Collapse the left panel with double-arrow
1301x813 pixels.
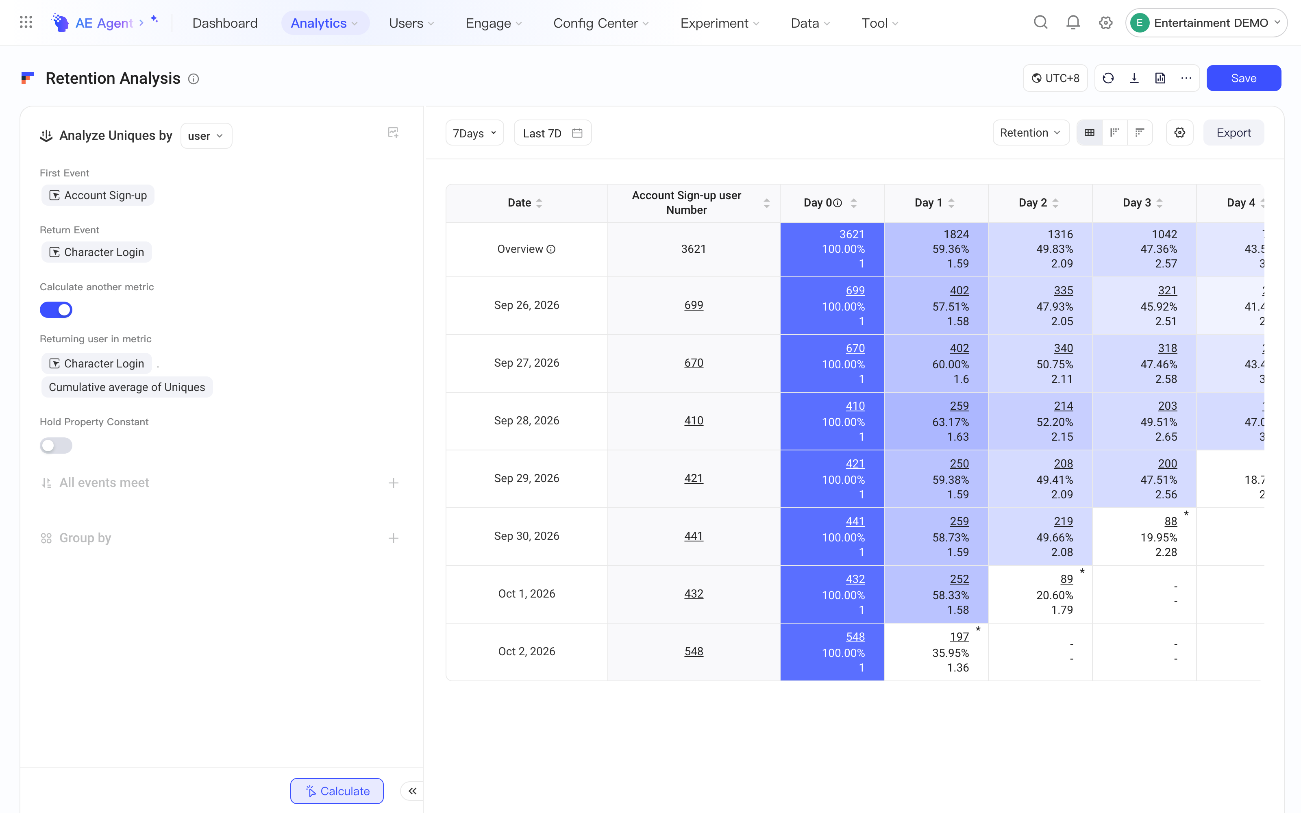[412, 791]
